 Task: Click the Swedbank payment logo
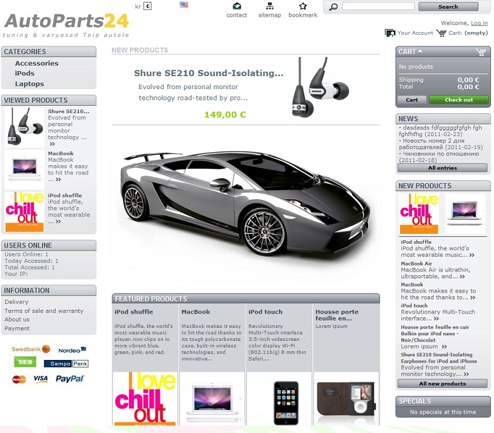31,349
